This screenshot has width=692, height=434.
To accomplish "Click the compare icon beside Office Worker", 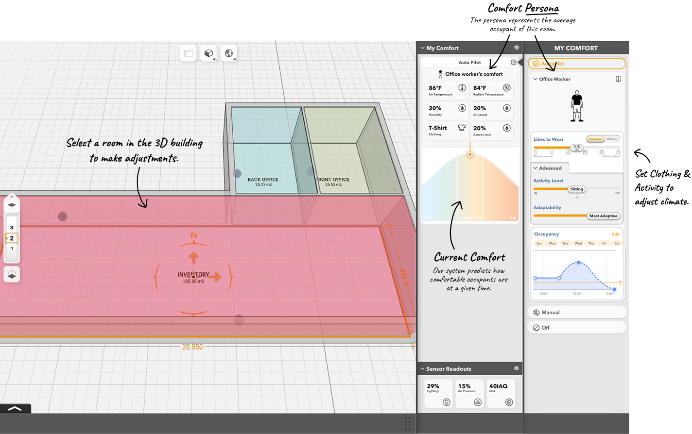I will coord(618,79).
